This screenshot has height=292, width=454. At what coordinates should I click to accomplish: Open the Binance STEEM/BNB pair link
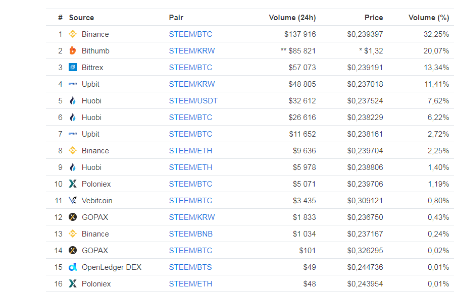(x=191, y=234)
